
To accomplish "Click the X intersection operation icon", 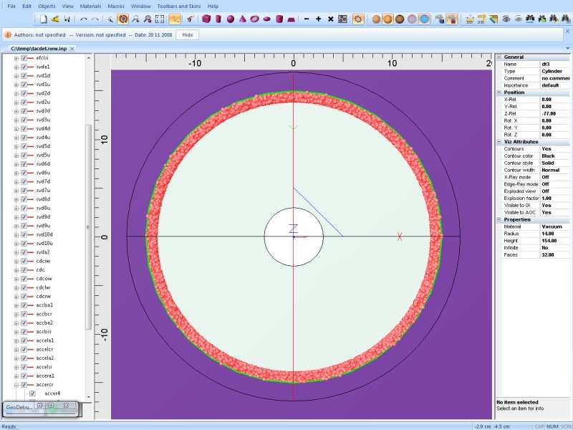I will [331, 19].
